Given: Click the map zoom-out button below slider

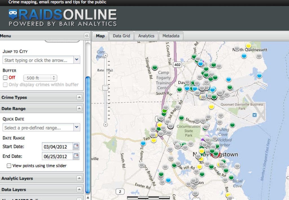Looking at the screenshot, I should click(106, 125).
